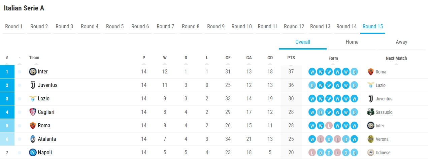
Task: Open the Round 1 tab
Action: coord(14,27)
